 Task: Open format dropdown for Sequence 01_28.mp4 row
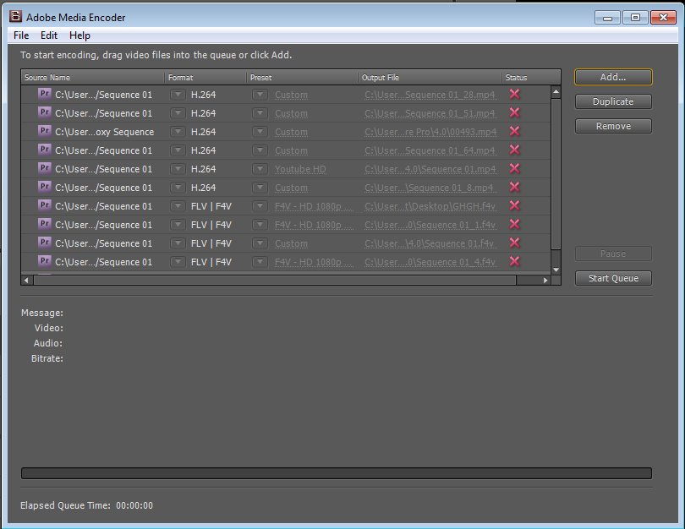(178, 95)
